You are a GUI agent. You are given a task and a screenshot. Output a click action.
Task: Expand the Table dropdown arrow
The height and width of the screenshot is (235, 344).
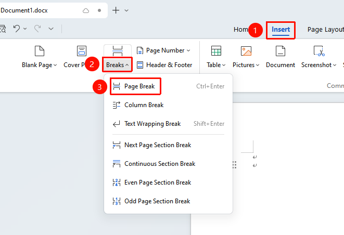tap(224, 65)
